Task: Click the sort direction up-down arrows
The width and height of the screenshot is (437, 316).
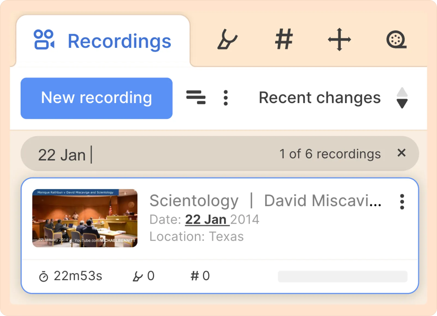Action: (x=402, y=98)
